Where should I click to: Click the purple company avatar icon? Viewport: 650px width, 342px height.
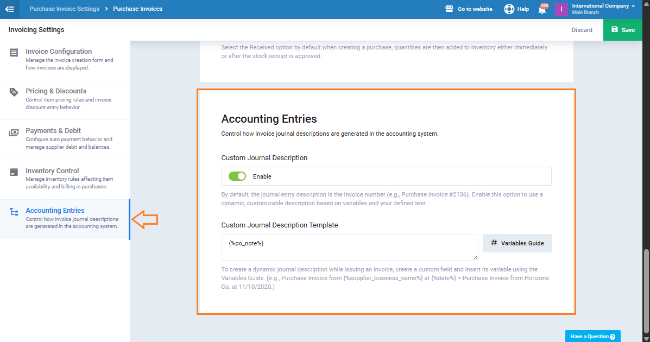pyautogui.click(x=561, y=9)
